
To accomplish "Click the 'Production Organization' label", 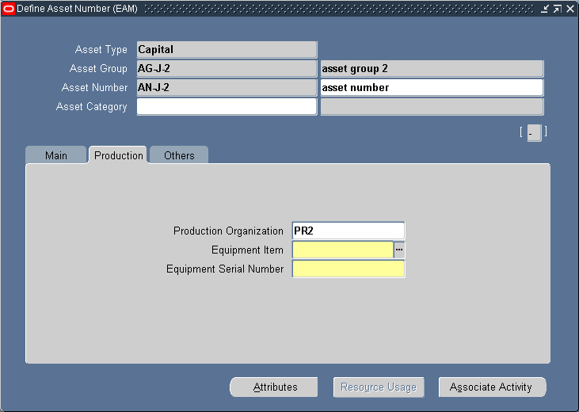I will (x=228, y=231).
